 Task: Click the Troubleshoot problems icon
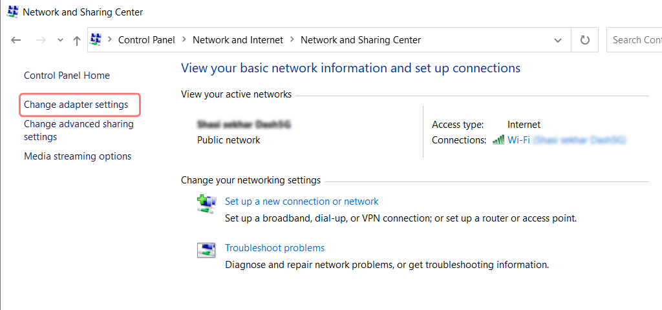click(x=206, y=250)
